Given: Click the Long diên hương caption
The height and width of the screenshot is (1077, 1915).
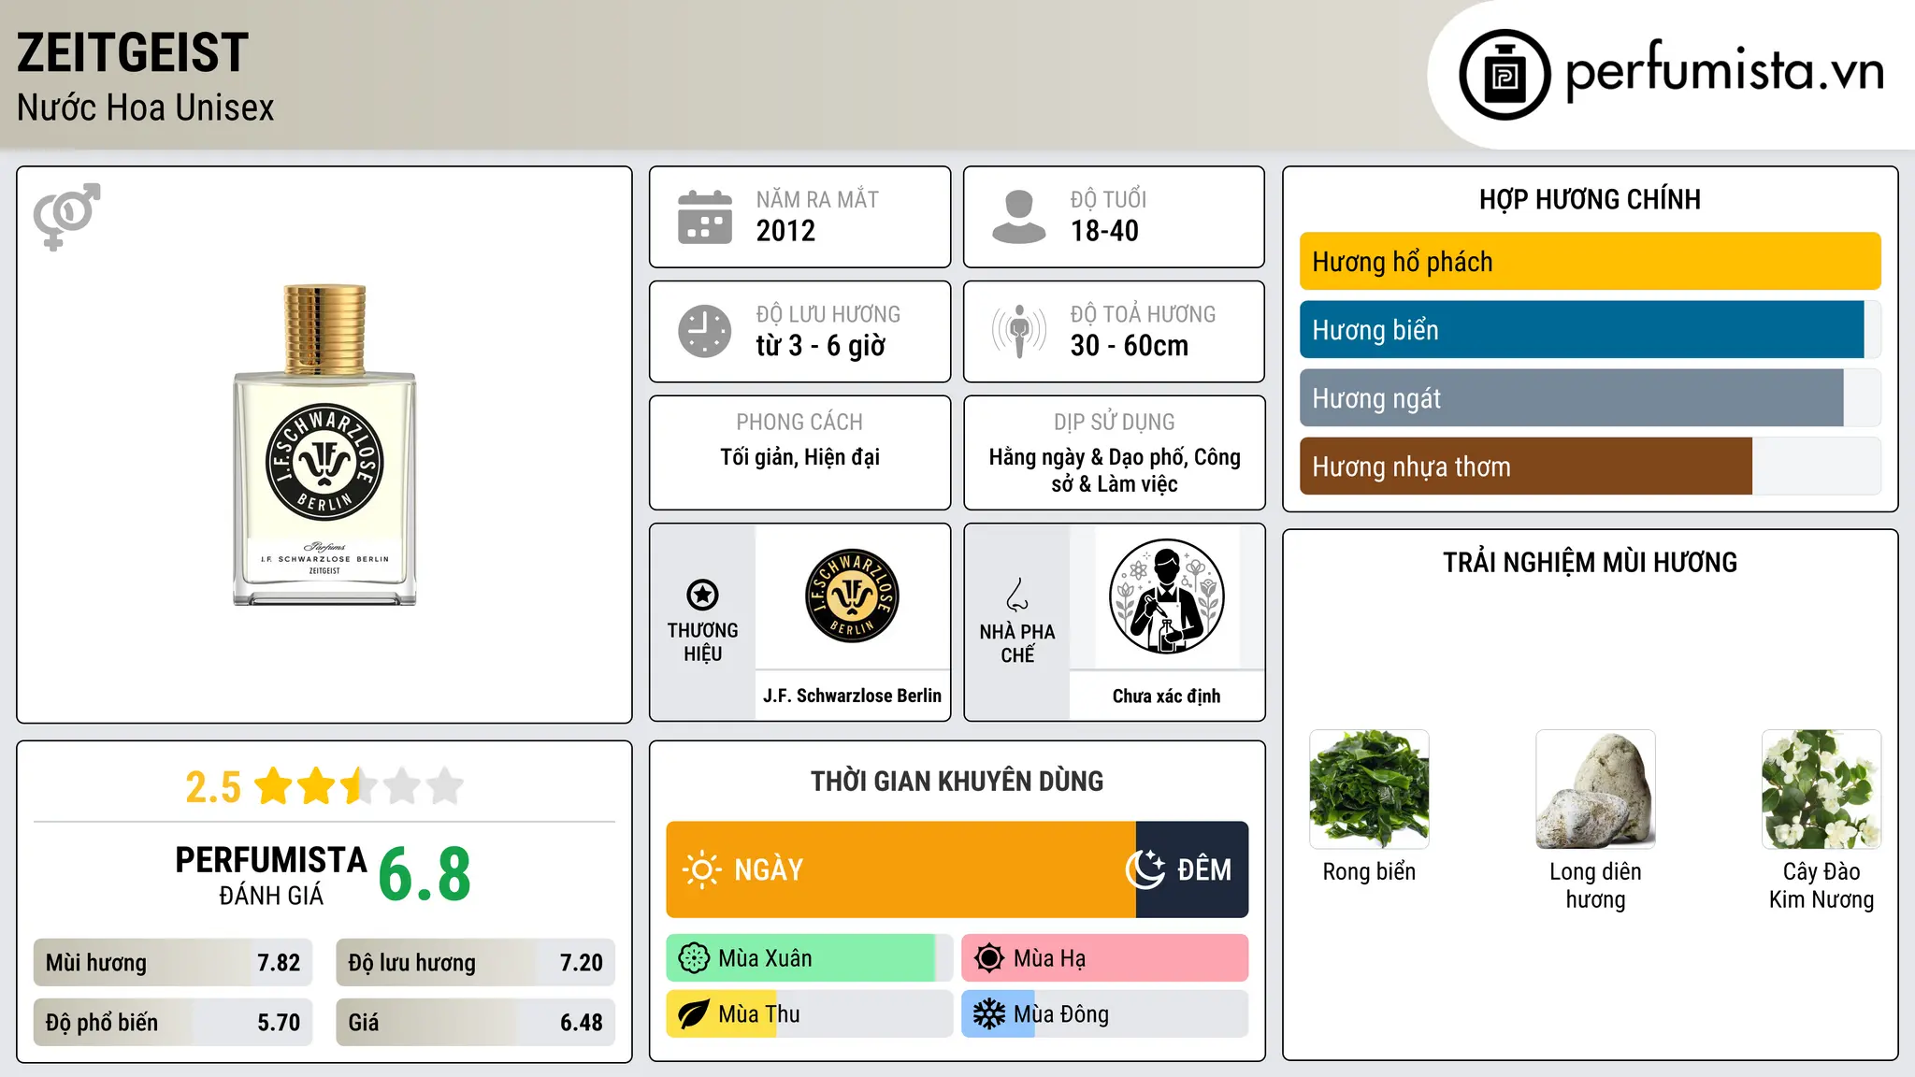Looking at the screenshot, I should tap(1595, 885).
